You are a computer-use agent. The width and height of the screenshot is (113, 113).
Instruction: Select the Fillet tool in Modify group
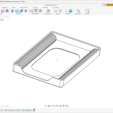tap(17, 11)
